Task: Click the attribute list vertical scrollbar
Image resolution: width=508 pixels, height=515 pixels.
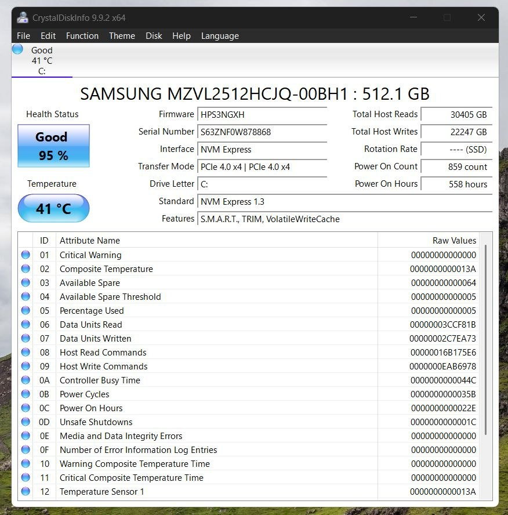Action: pyautogui.click(x=485, y=340)
